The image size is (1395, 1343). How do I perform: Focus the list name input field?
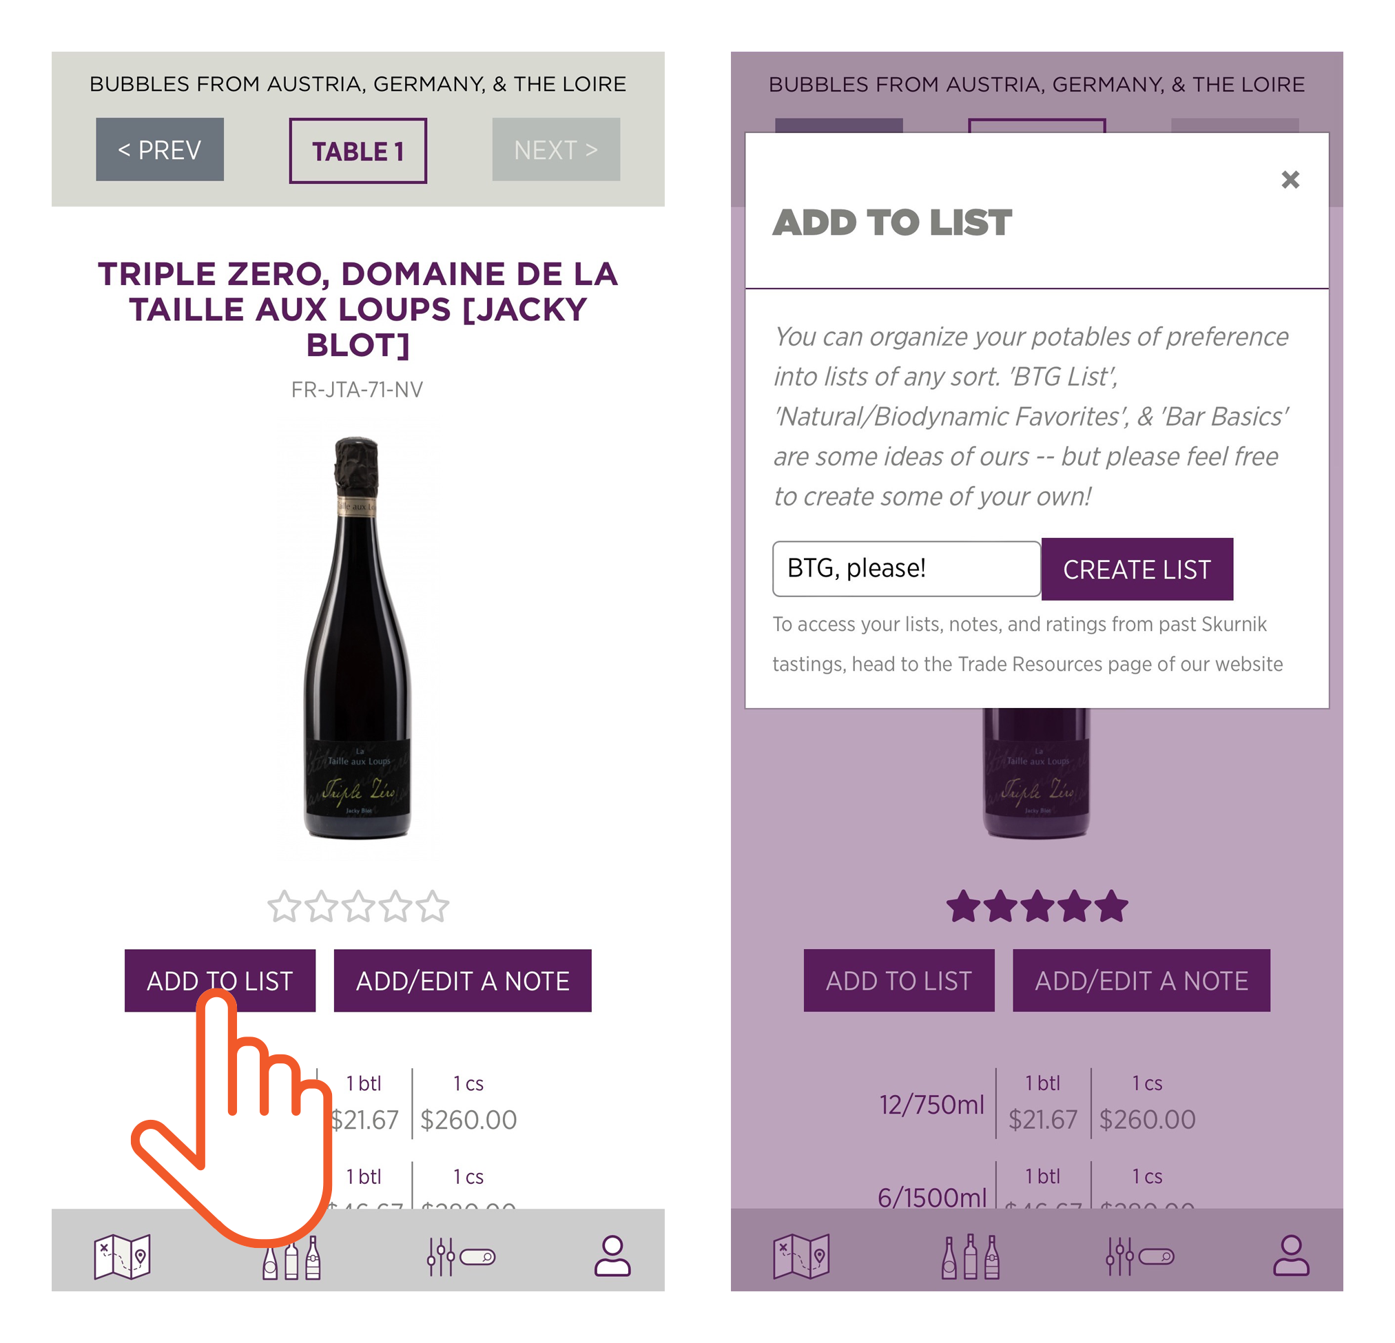click(907, 569)
